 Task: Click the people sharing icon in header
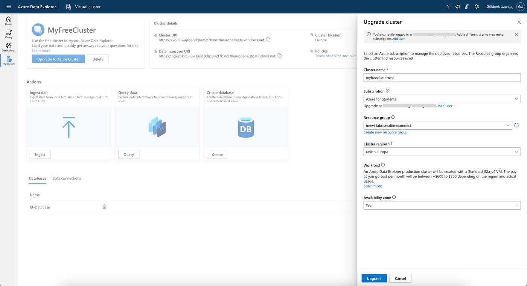(467, 6)
